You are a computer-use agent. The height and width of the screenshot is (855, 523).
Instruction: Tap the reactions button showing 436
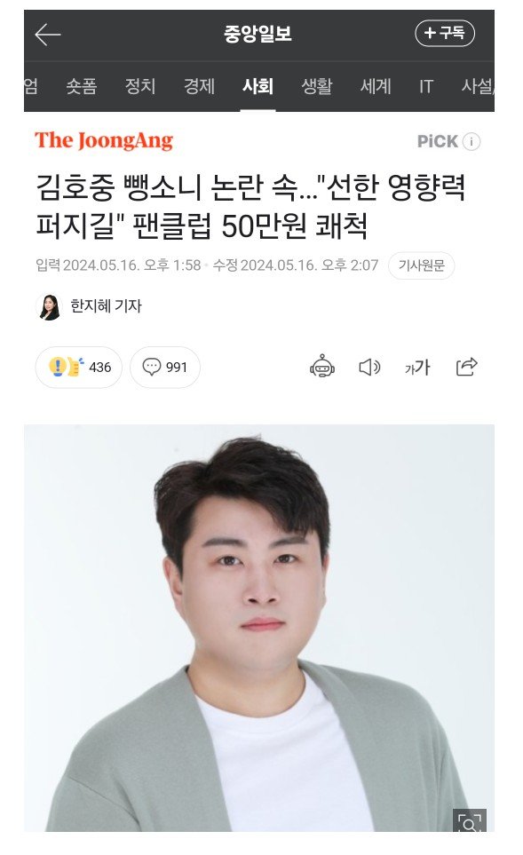tap(78, 367)
